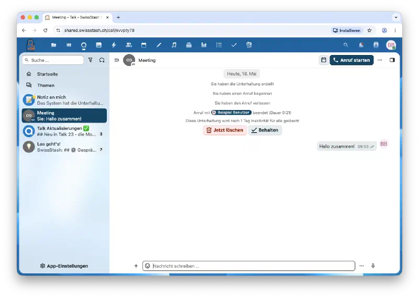Open the notifications bell icon
Screen dimensions: 419x298
coord(361,45)
